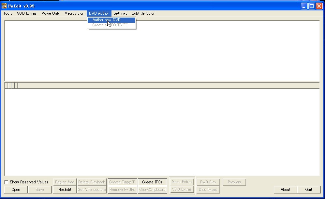Click the Disc Image button
Screen dimensions: 325x199
[208, 190]
